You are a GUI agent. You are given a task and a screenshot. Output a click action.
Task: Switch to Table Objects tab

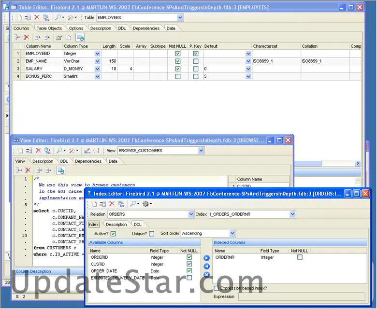[x=49, y=28]
